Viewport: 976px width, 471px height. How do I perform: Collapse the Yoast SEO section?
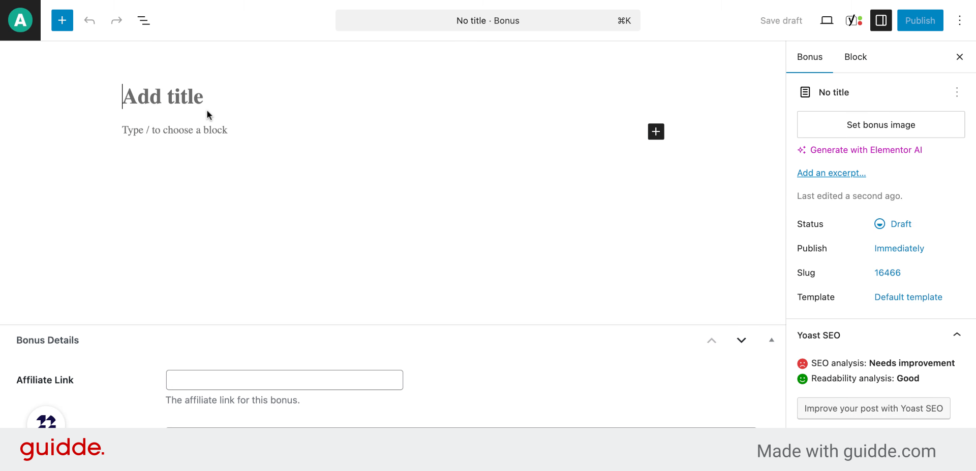coord(956,334)
